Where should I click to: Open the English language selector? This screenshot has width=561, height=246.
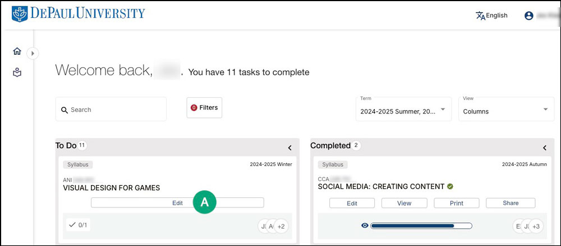(491, 15)
